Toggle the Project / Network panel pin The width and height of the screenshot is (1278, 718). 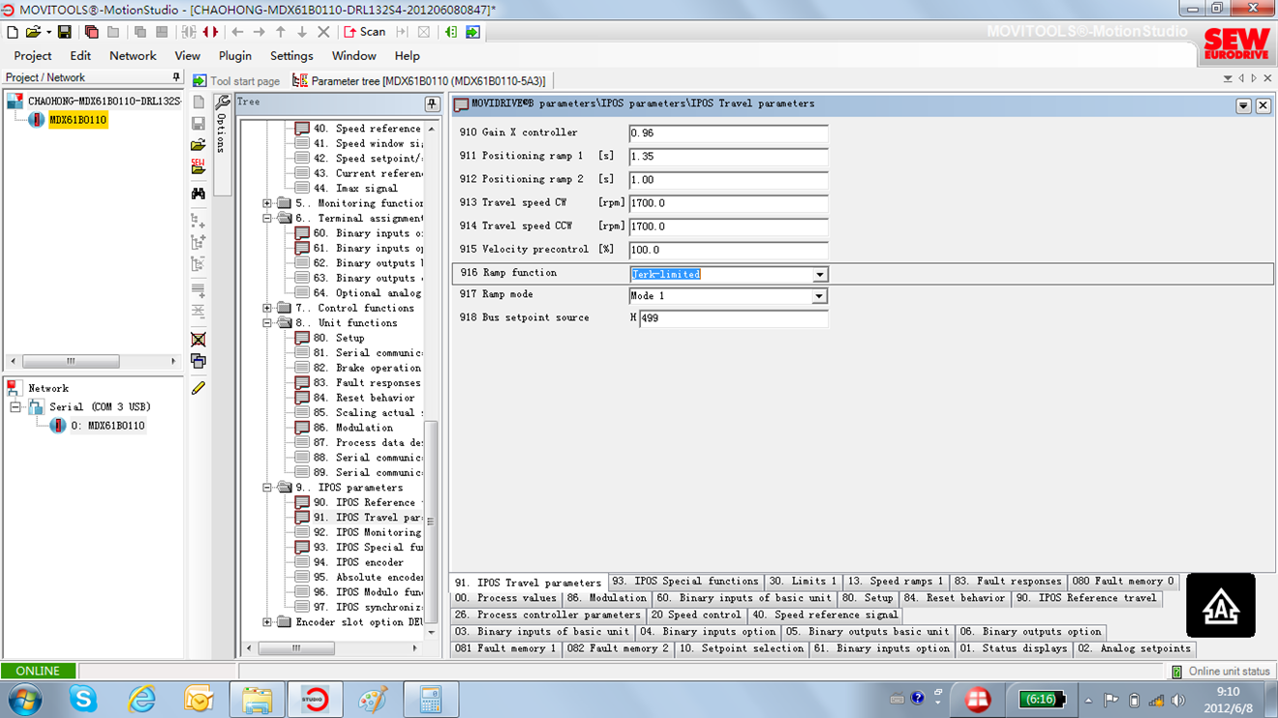tap(176, 77)
